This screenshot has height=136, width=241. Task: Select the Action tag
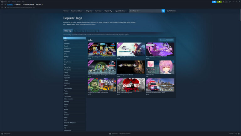pyautogui.click(x=74, y=41)
